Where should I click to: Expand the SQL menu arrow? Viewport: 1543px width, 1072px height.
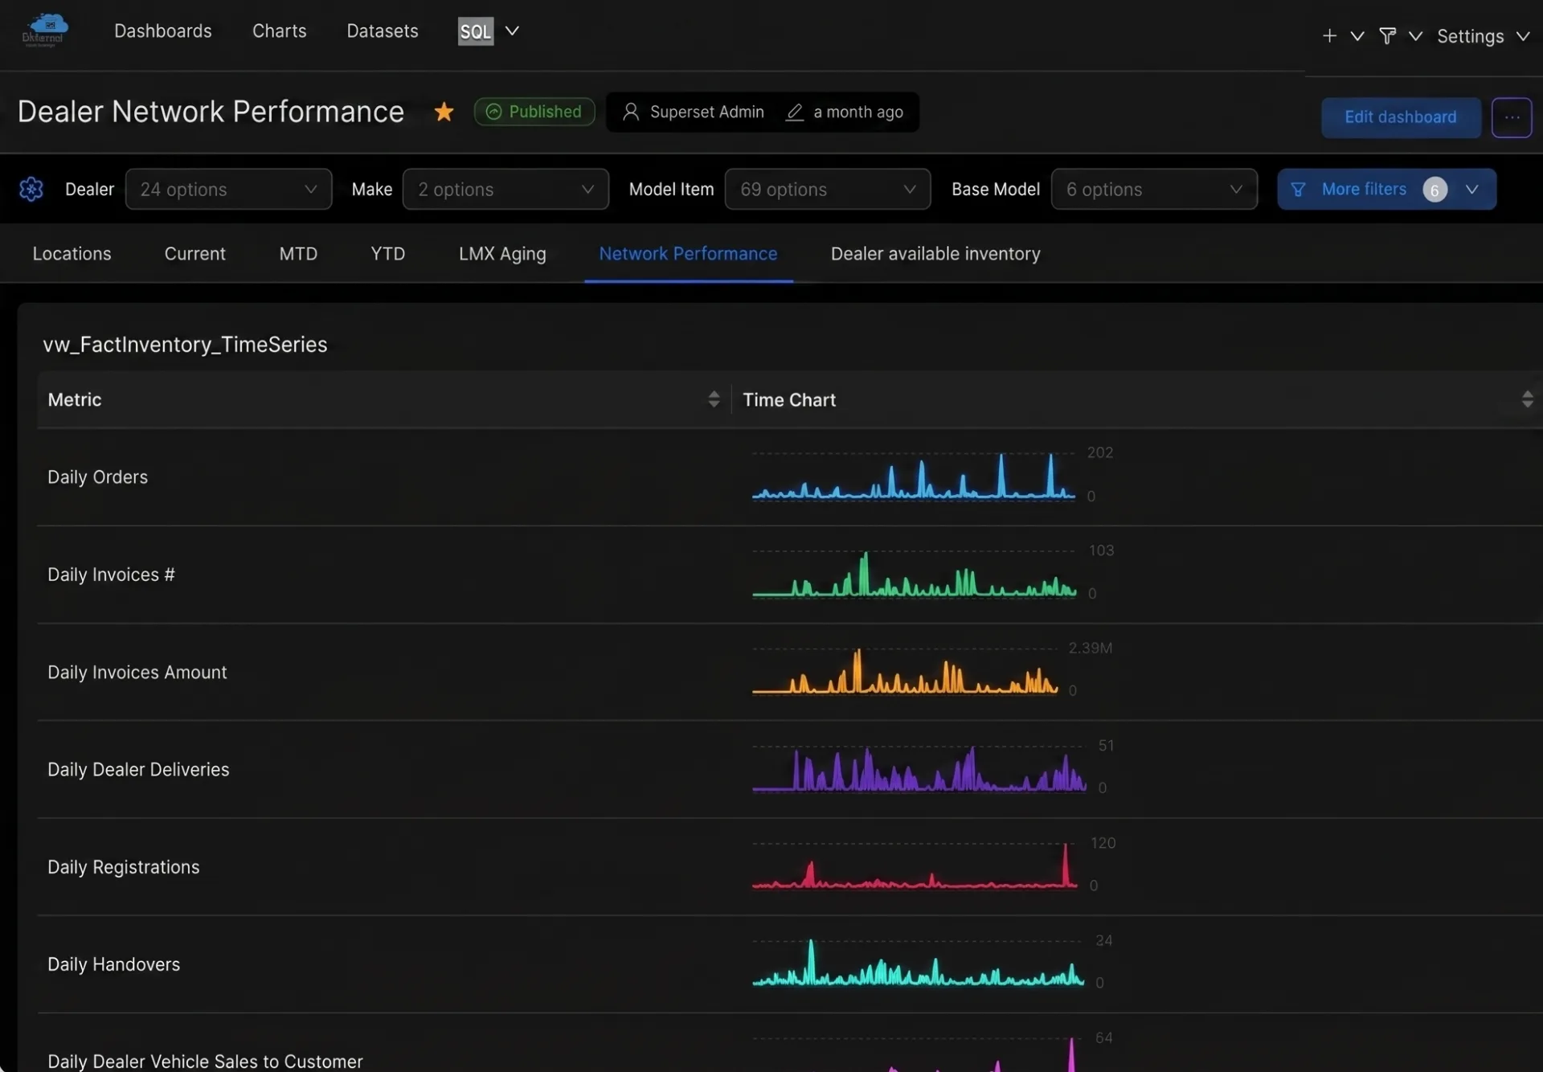[x=512, y=31]
